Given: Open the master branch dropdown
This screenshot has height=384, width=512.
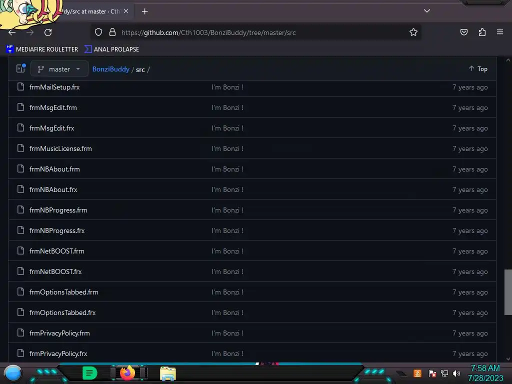Looking at the screenshot, I should 59,69.
